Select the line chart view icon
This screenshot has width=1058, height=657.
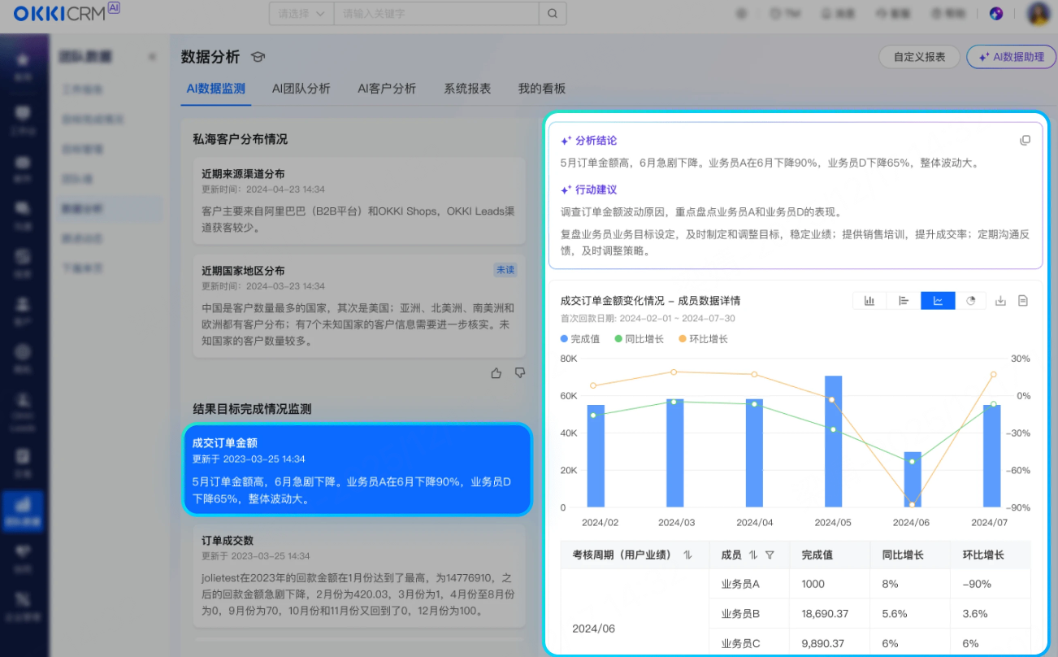[938, 301]
